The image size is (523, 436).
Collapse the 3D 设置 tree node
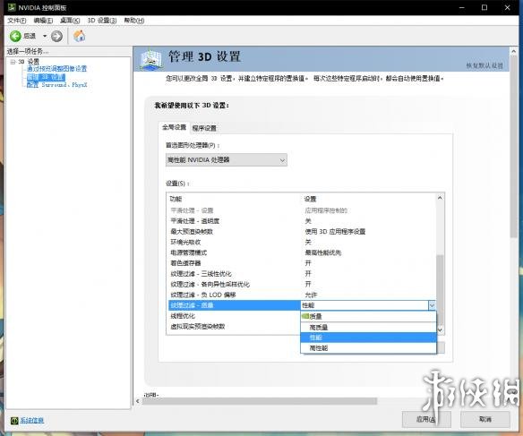pos(13,62)
